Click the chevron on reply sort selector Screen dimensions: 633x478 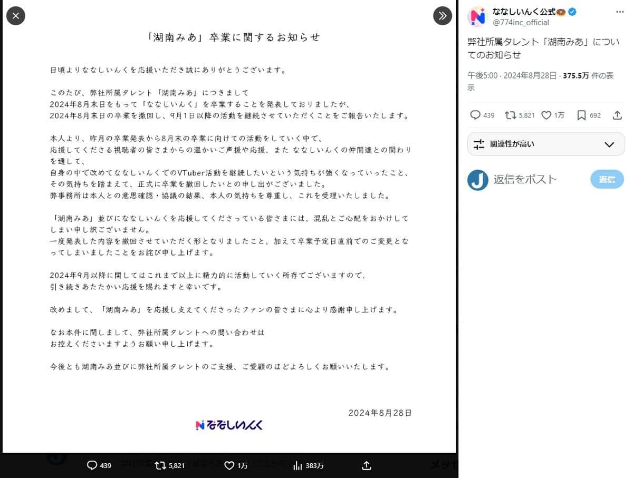click(x=609, y=144)
